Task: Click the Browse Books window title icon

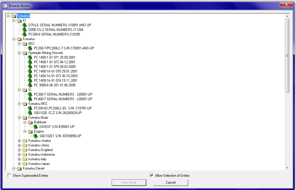Action: coord(5,6)
